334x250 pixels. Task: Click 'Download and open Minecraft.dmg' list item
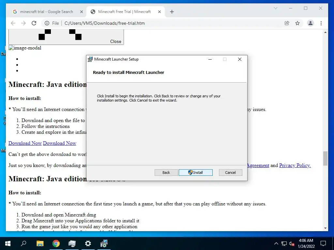click(59, 215)
